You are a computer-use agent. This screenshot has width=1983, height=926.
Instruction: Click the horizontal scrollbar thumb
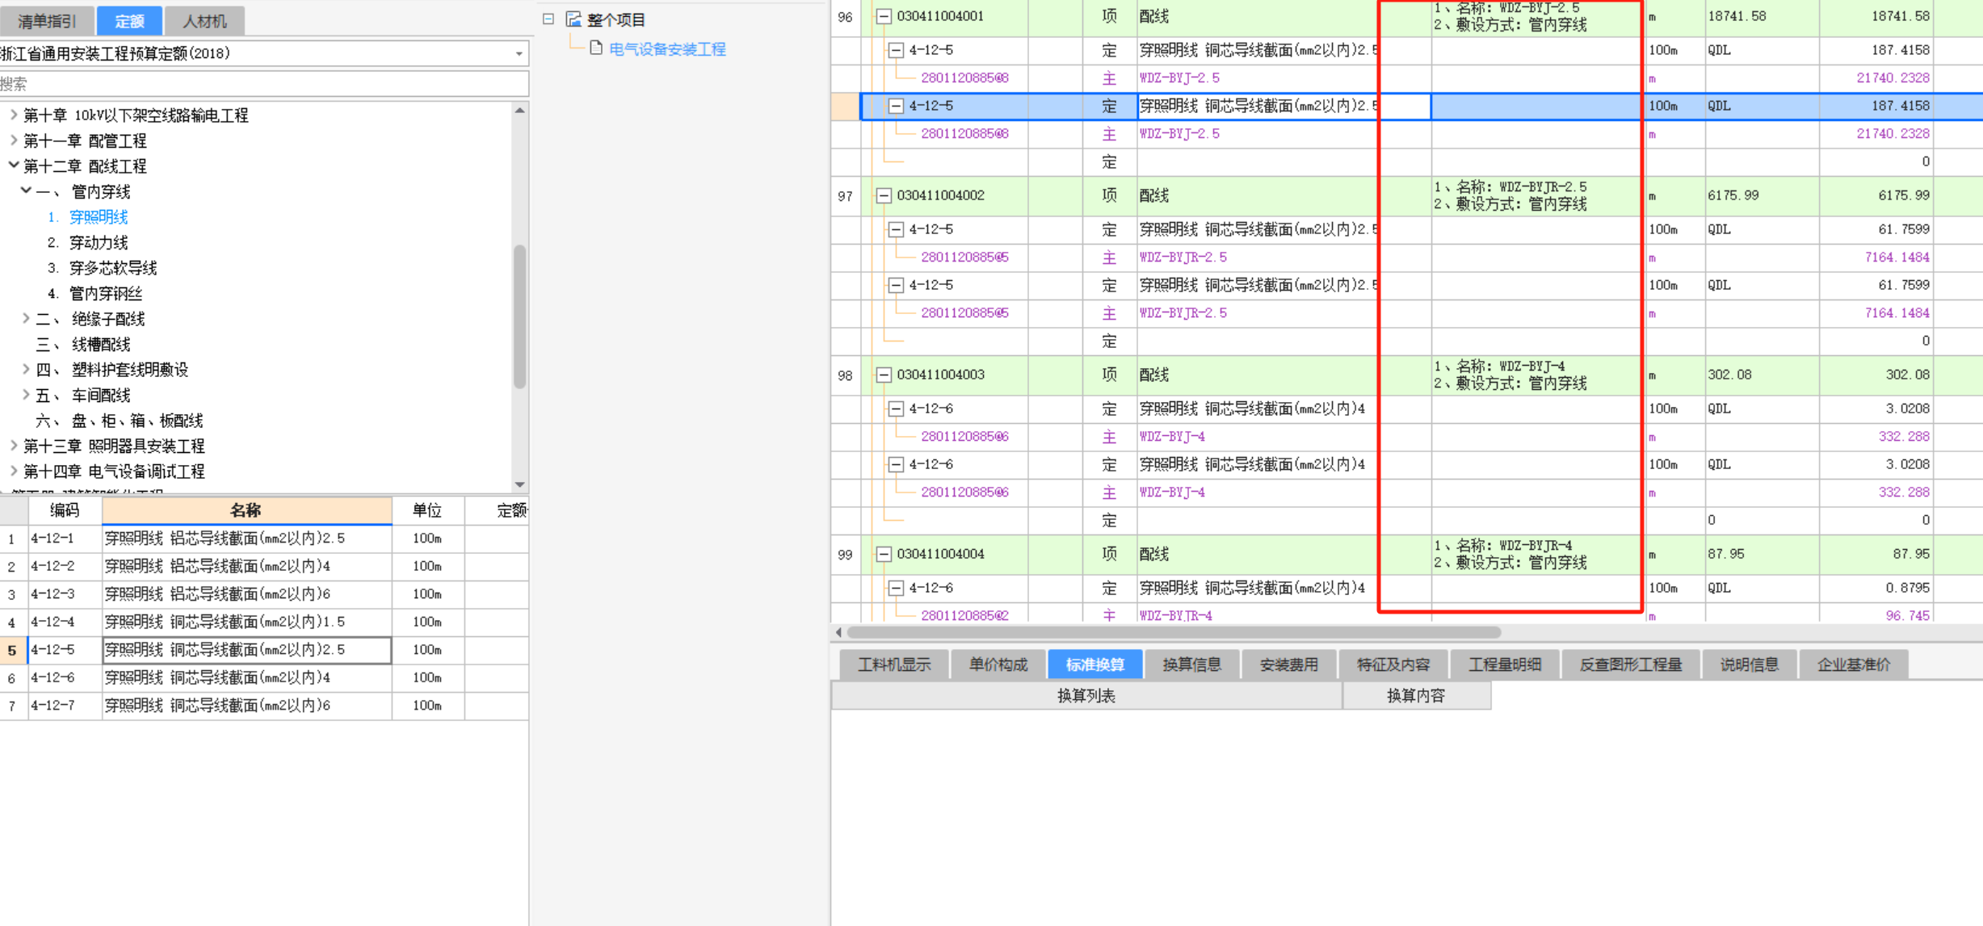[1174, 632]
